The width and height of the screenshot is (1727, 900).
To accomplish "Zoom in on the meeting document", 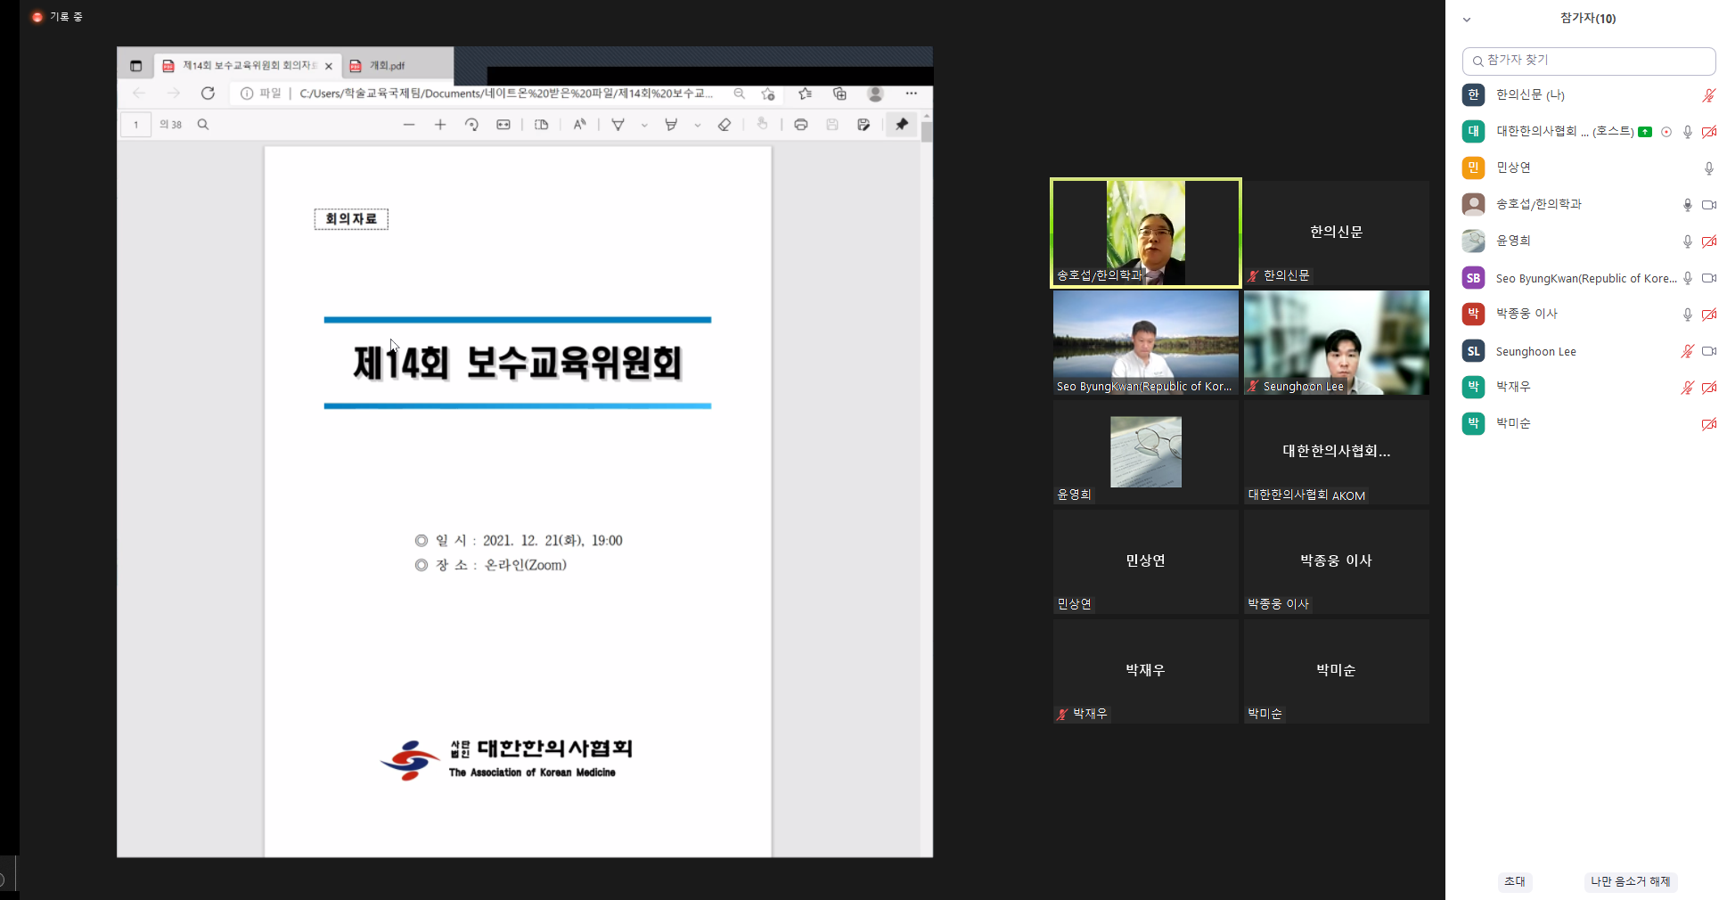I will pyautogui.click(x=440, y=125).
